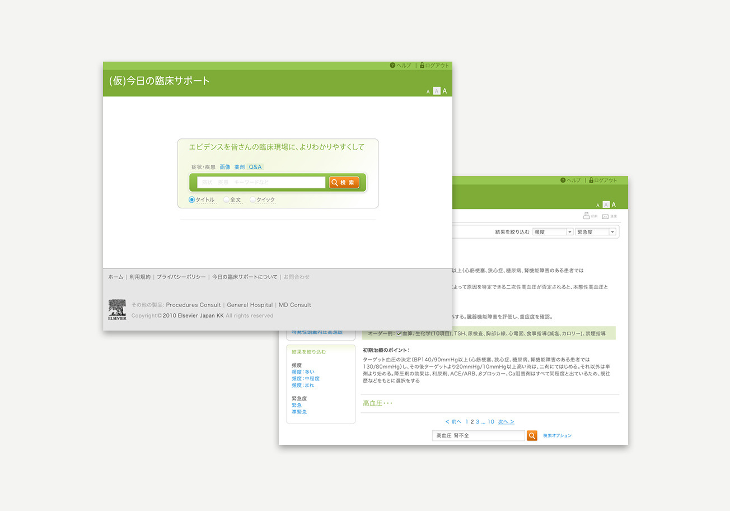Open the お問合わせ footer link
730x511 pixels.
pyautogui.click(x=296, y=277)
